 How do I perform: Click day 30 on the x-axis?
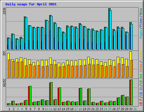click(131, 109)
